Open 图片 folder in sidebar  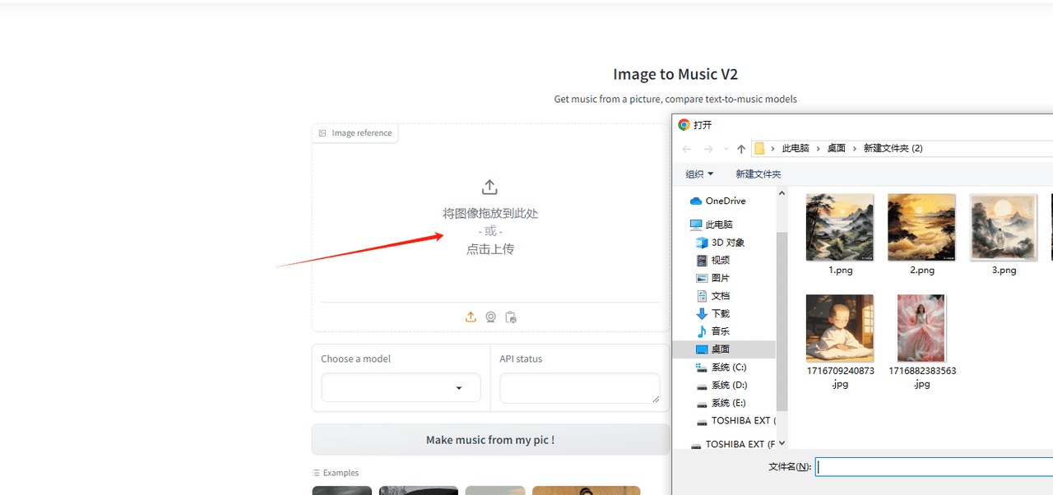[x=712, y=278]
